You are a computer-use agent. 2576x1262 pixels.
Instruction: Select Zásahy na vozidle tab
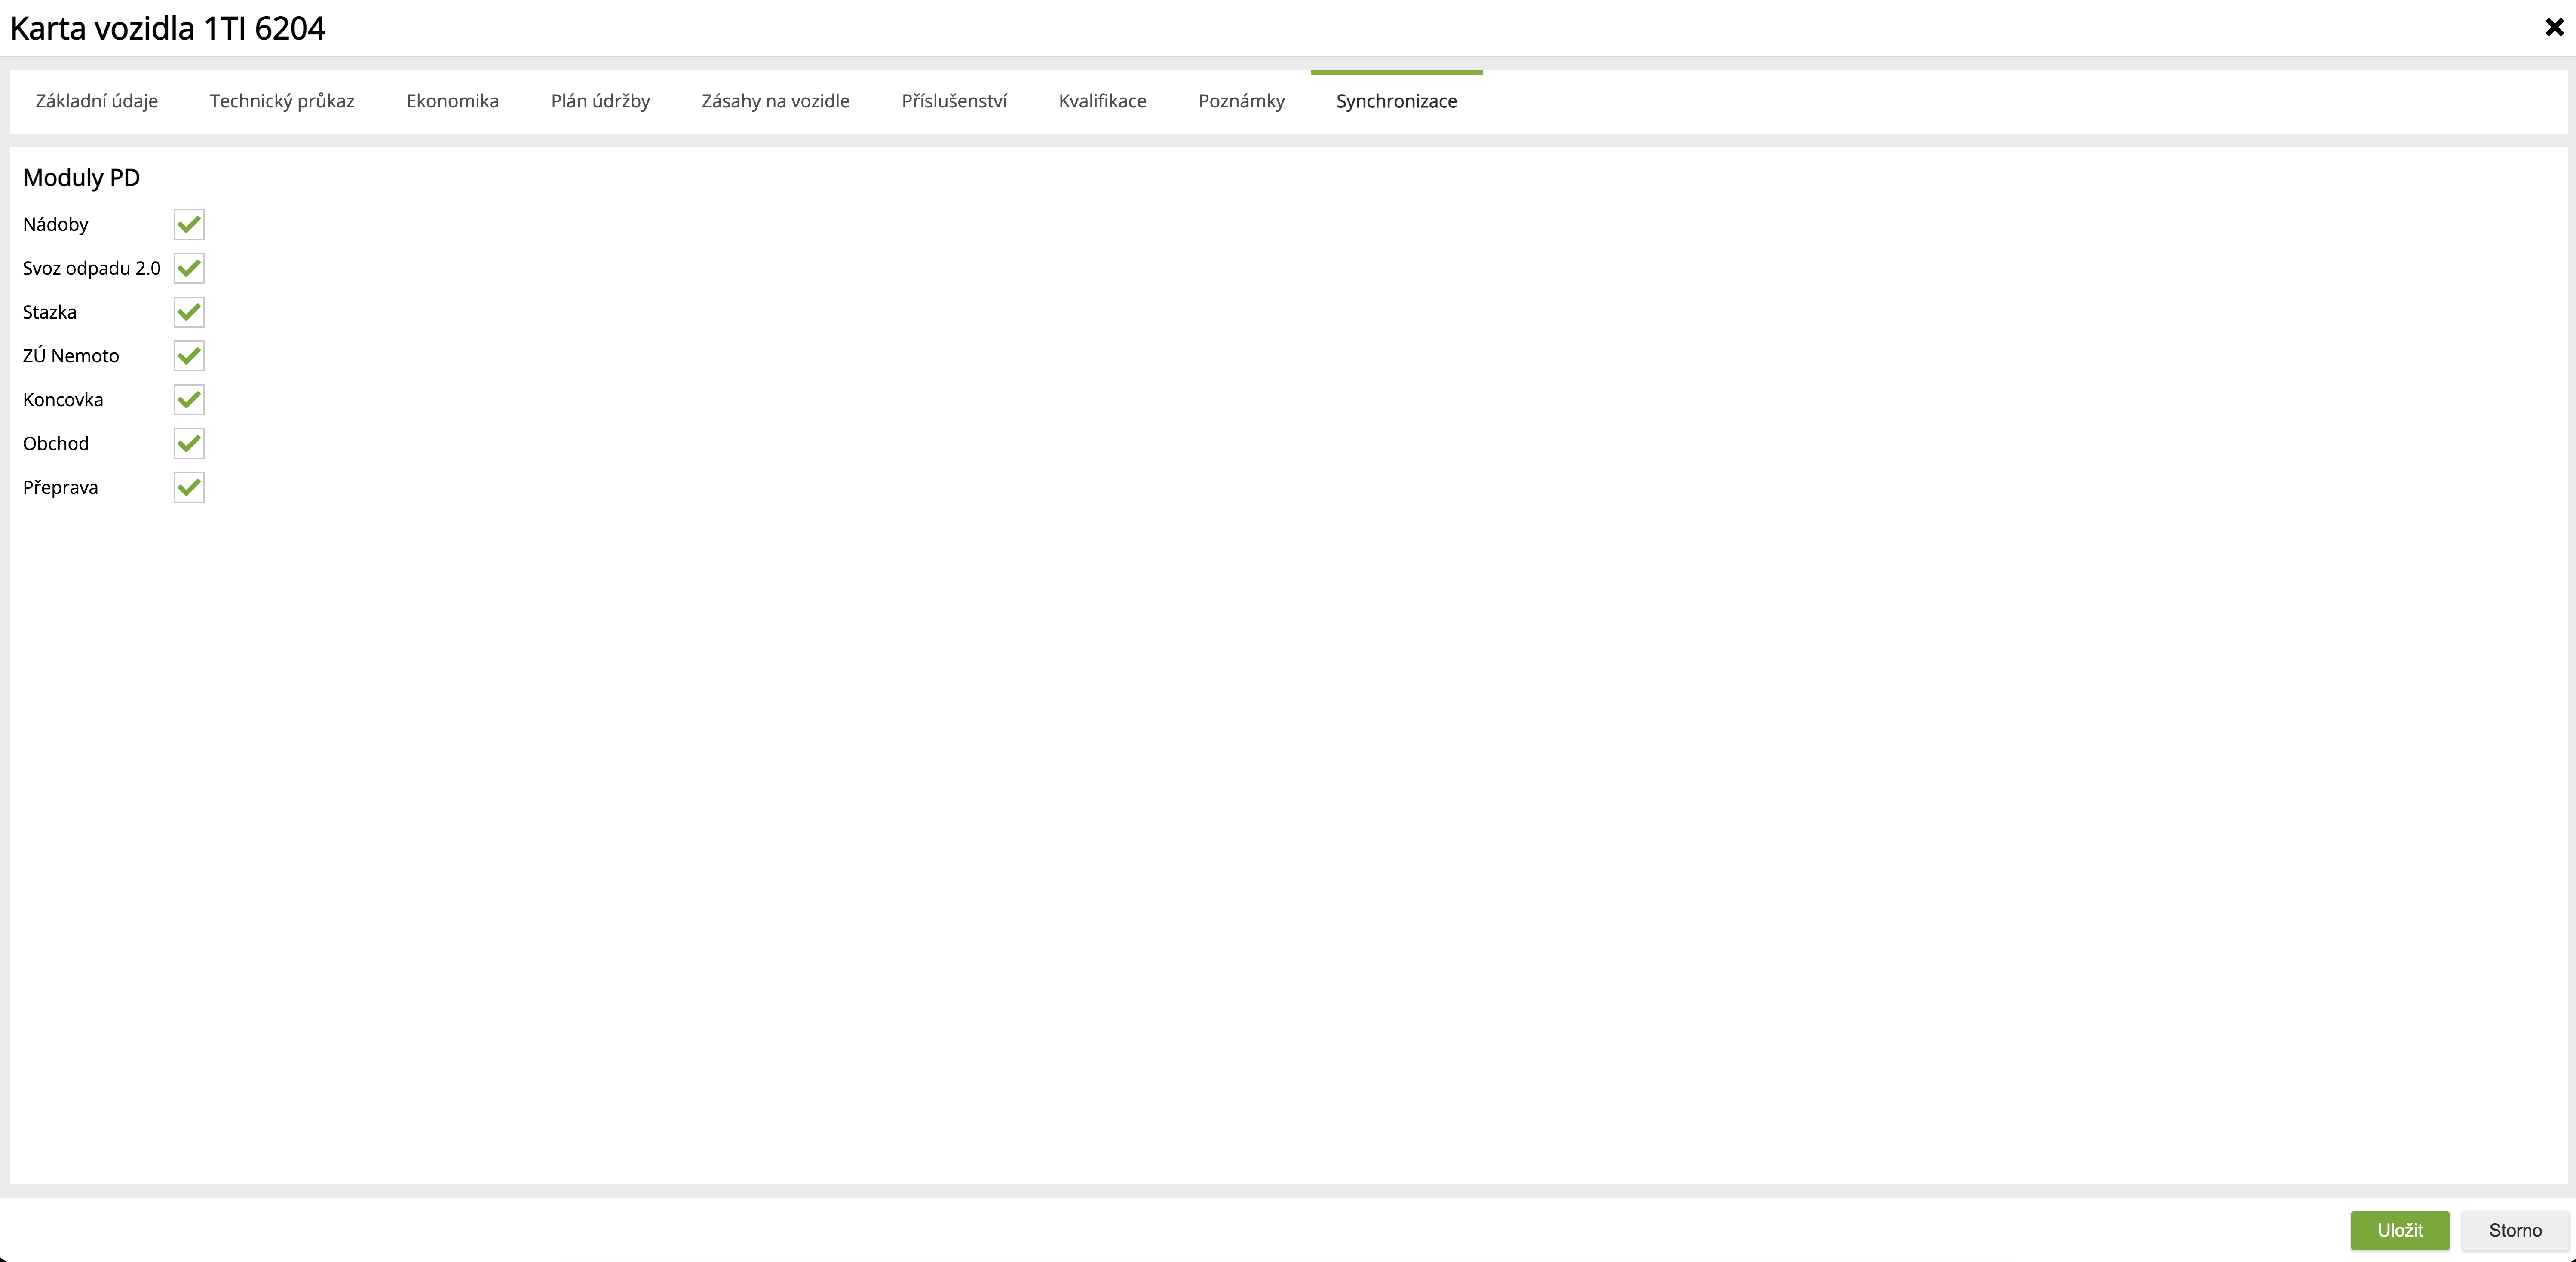775,101
